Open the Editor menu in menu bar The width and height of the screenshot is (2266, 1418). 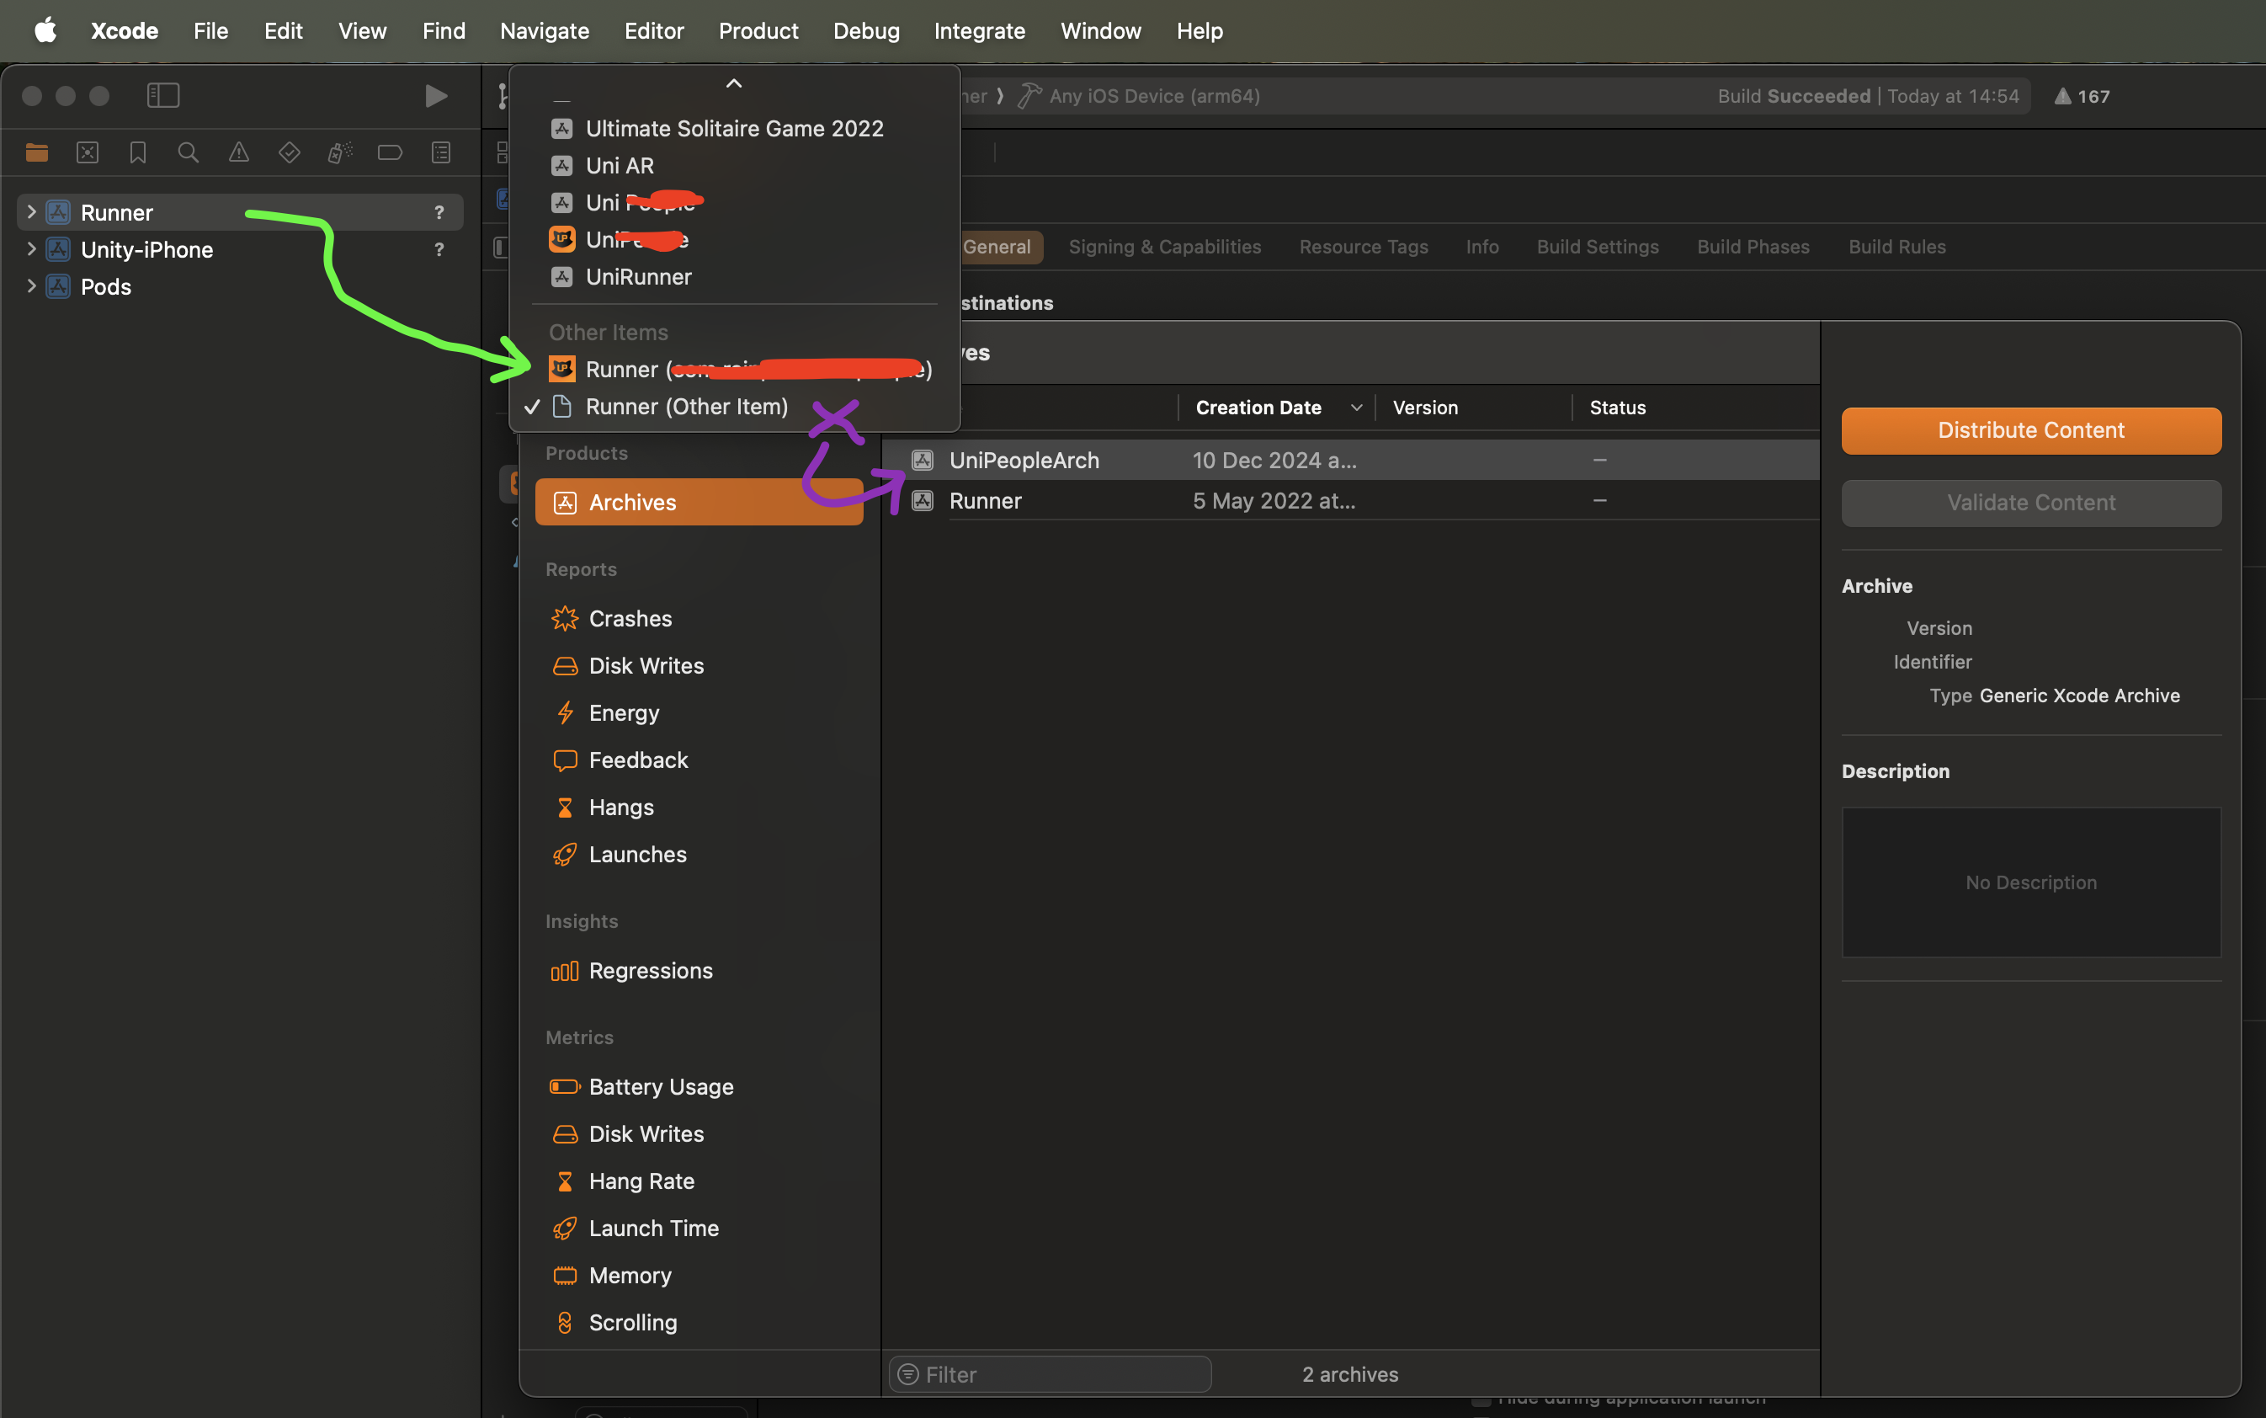(x=653, y=31)
